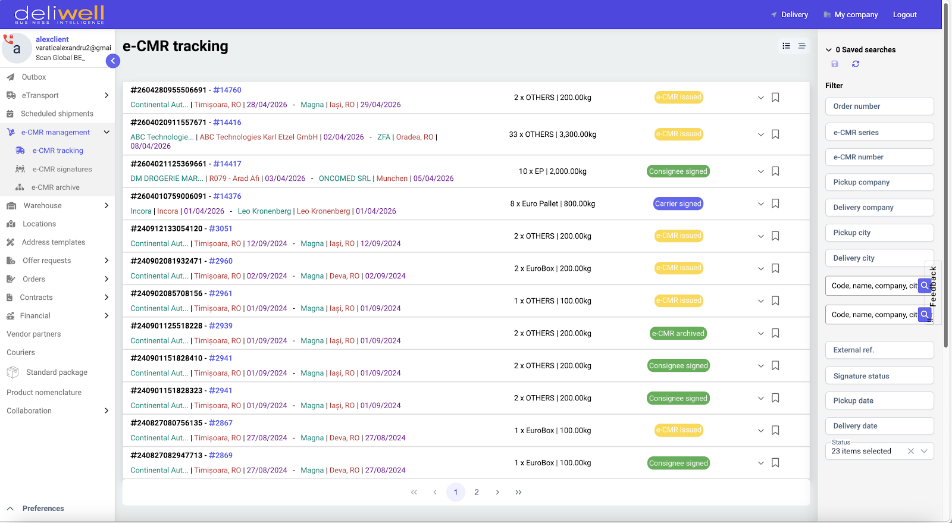Save current search with the disk icon
The width and height of the screenshot is (952, 523).
tap(835, 64)
